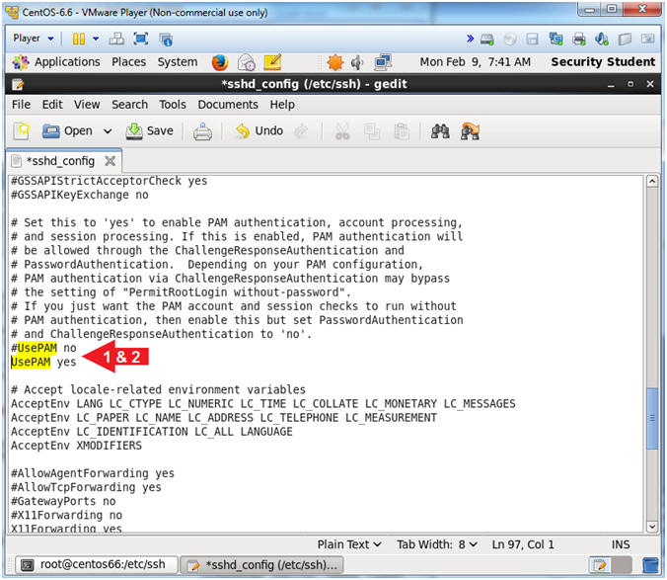Click the floppy device icon
667x580 pixels.
click(x=532, y=40)
